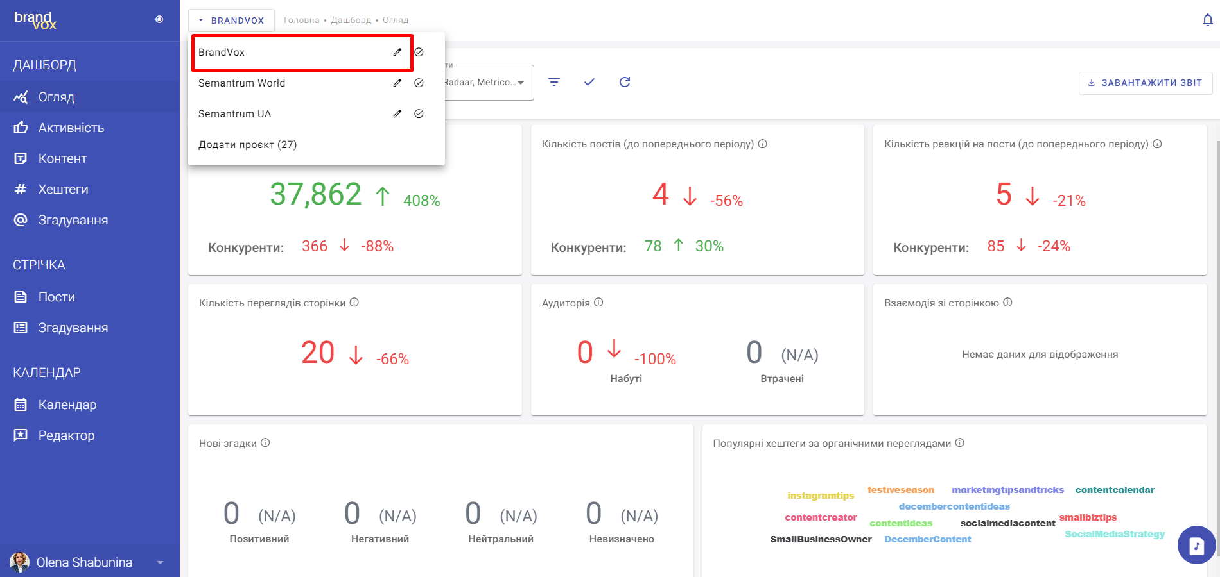The image size is (1220, 577).
Task: Click hashtag marketingtipsandtricks
Action: click(x=1007, y=490)
